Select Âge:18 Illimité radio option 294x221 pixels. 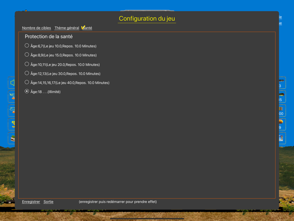(x=27, y=91)
